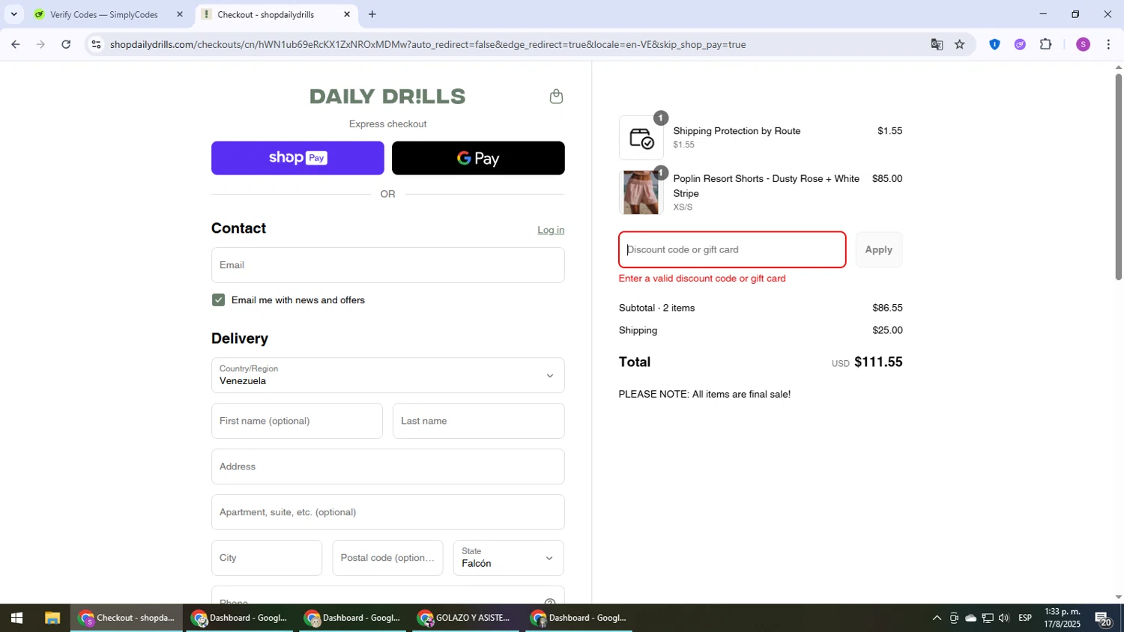Focus the City field
This screenshot has height=632, width=1124.
[x=266, y=558]
